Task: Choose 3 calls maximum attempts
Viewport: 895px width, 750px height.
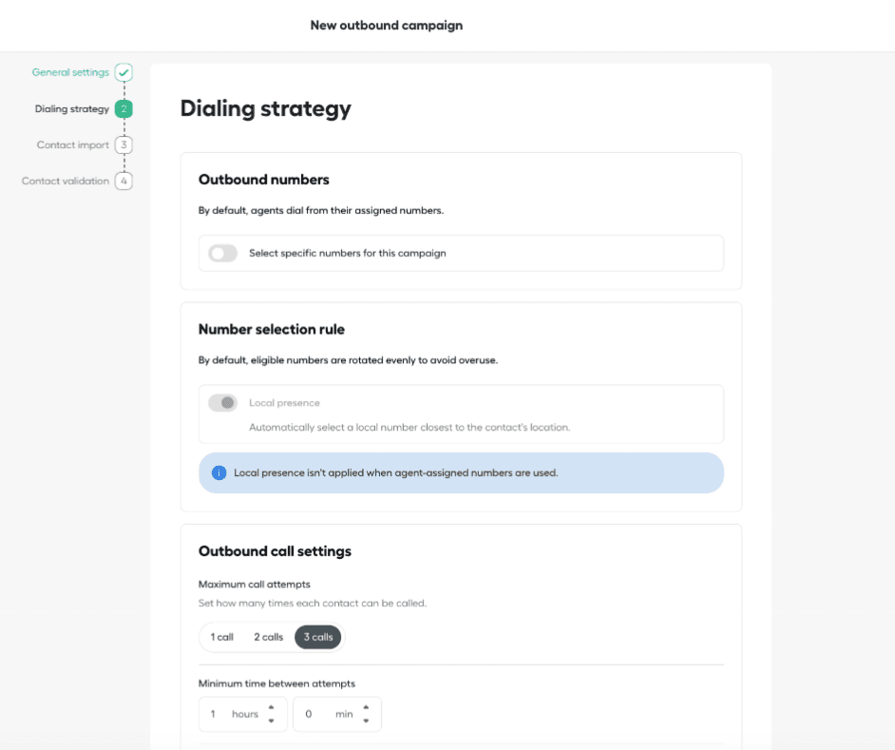Action: point(318,637)
